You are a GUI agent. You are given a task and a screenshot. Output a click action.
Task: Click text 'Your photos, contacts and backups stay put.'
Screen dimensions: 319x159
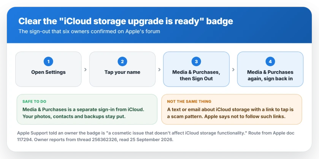point(74,117)
